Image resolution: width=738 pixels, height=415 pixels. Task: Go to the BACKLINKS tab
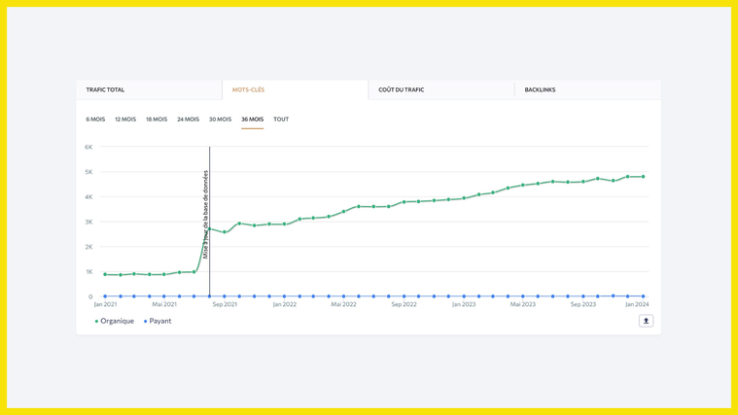coord(540,89)
